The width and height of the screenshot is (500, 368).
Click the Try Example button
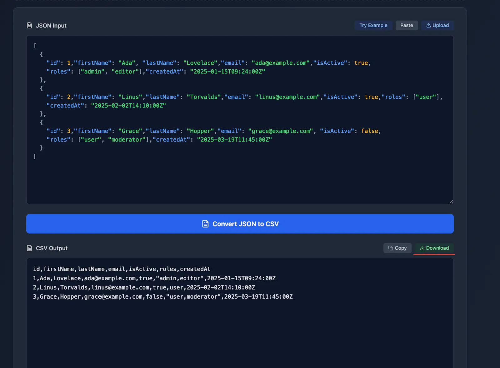[373, 25]
